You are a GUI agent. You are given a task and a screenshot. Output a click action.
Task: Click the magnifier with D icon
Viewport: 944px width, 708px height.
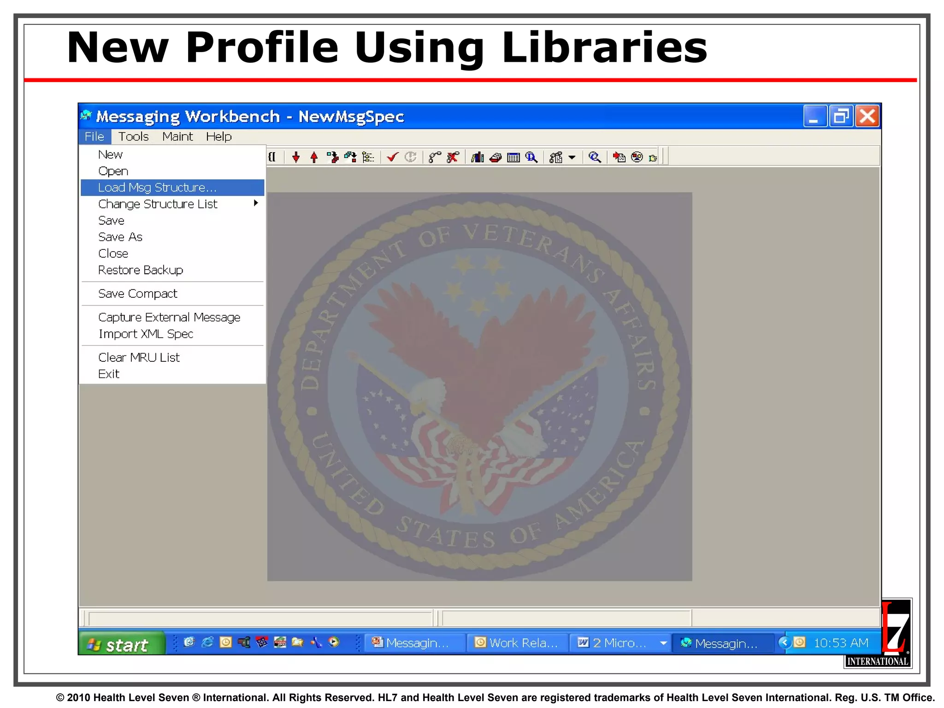tap(531, 158)
